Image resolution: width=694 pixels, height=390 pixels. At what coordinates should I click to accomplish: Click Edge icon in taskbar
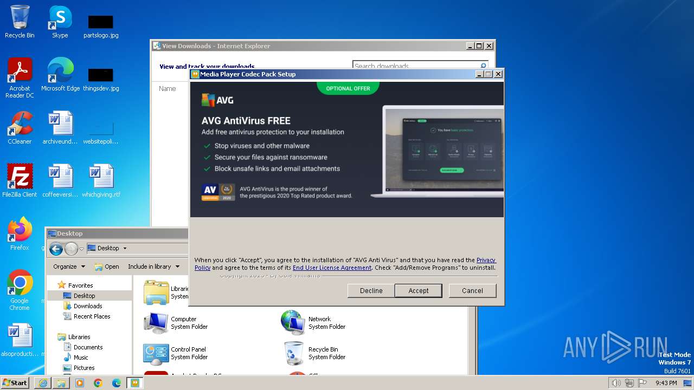coord(117,383)
